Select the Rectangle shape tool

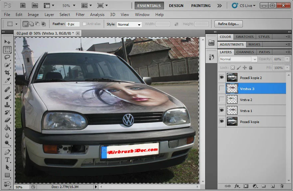click(x=7, y=175)
